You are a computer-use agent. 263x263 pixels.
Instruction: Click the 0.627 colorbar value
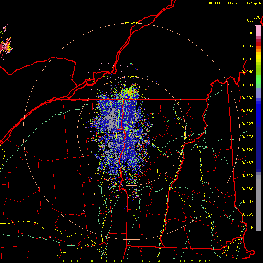tap(248, 124)
